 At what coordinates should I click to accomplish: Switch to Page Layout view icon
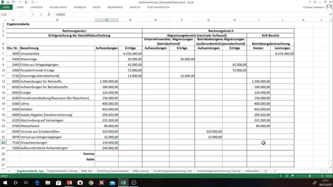point(287,176)
